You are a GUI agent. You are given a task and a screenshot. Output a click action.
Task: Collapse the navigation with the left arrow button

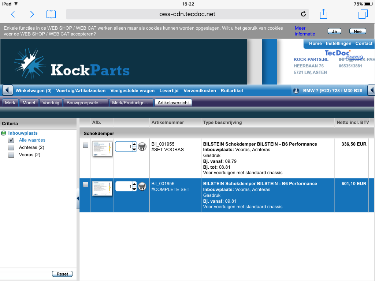click(7, 91)
